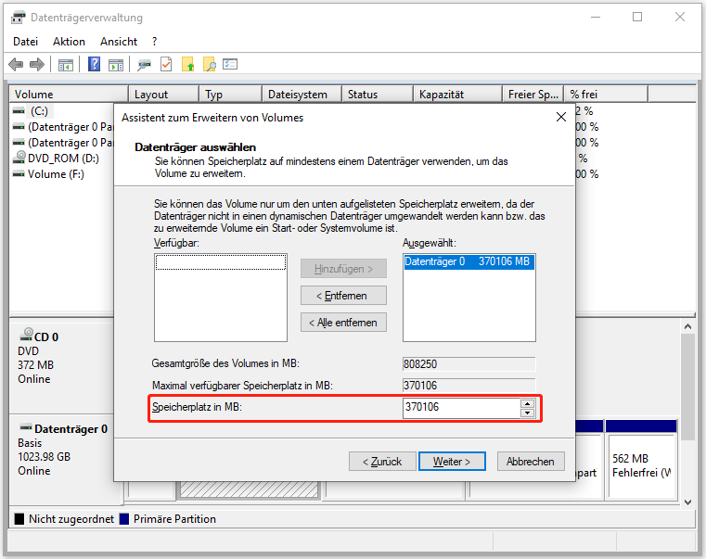Minimize the Datenträgerverwaltung window
Viewport: 706px width, 559px height.
tap(596, 17)
